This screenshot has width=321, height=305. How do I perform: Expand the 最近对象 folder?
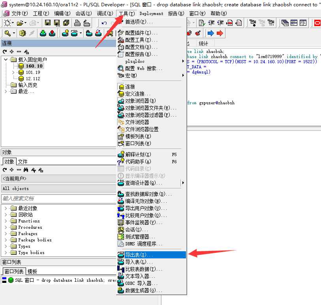(6, 209)
